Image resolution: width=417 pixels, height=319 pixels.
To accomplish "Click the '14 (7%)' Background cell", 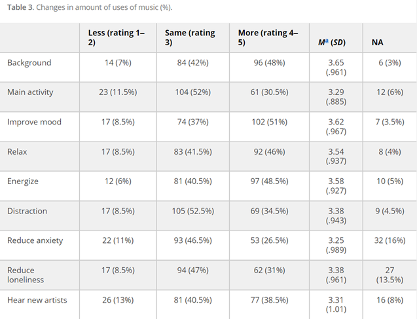I will tap(118, 63).
